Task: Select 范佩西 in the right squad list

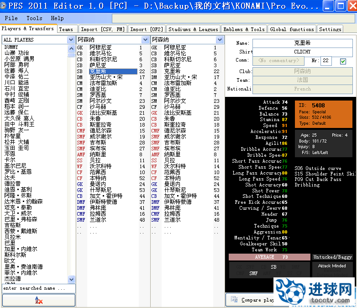Action: pyautogui.click(x=173, y=172)
